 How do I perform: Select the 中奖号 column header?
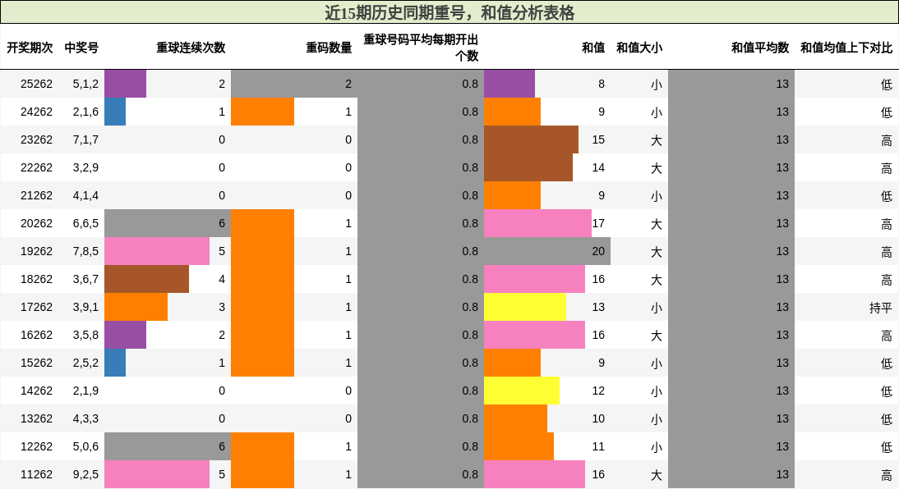coord(81,48)
